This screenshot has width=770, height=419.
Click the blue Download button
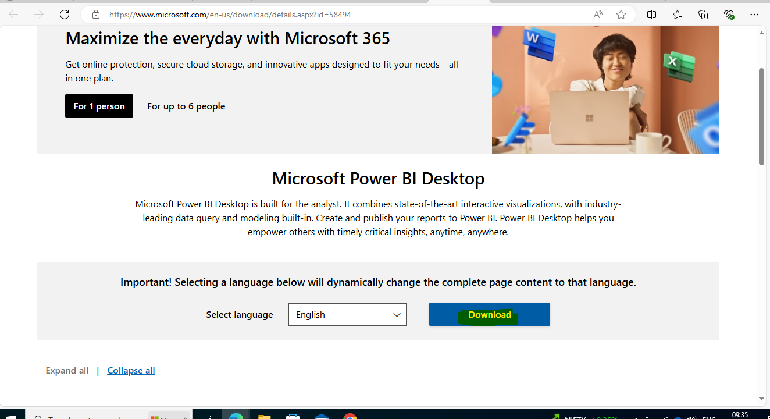click(x=490, y=314)
